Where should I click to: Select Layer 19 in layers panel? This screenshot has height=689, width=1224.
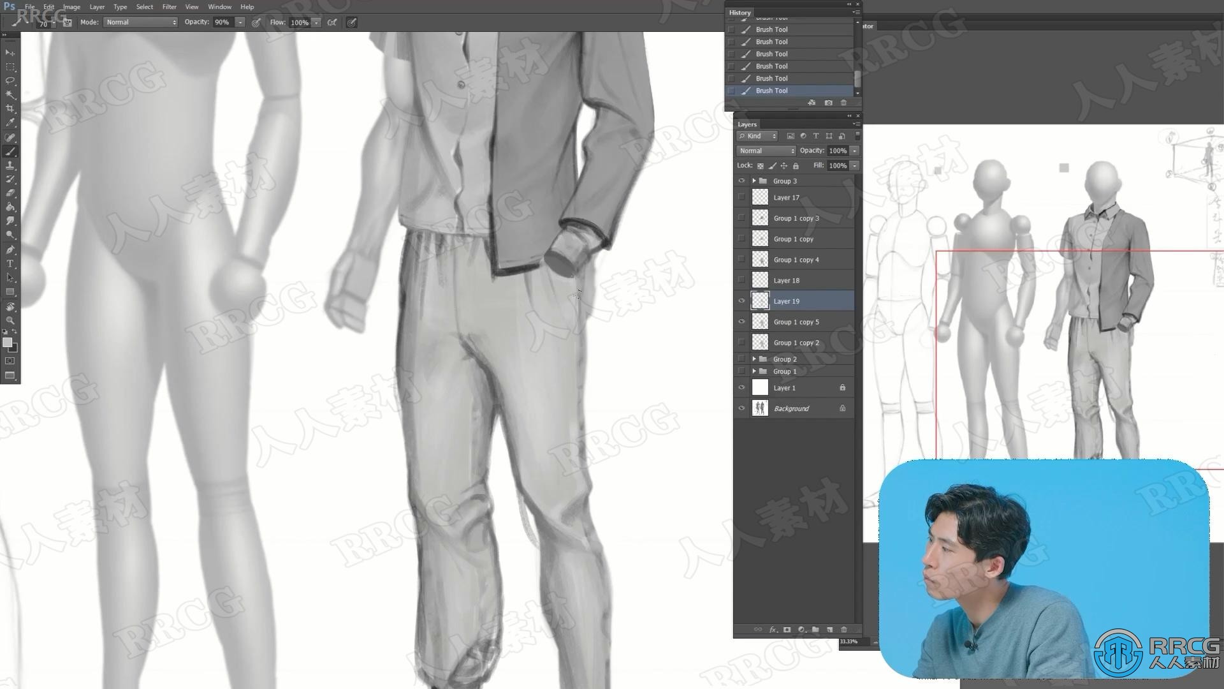803,300
